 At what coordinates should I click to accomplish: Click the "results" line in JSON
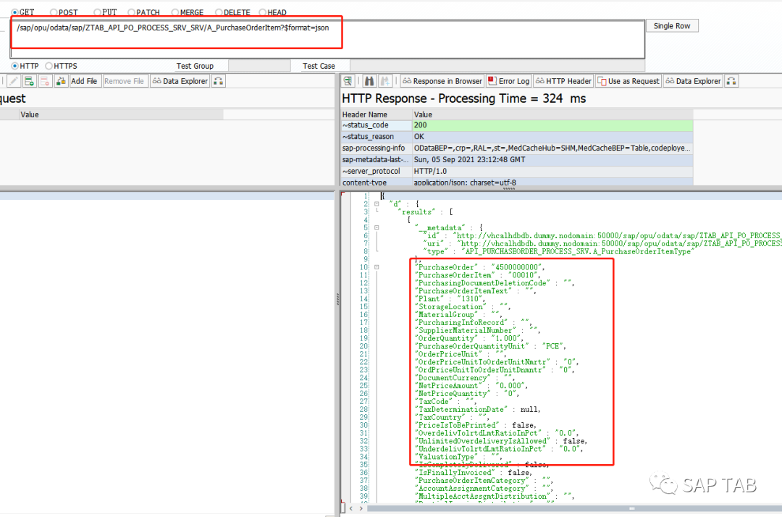pos(426,211)
